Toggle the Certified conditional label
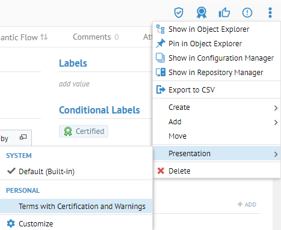281x230 pixels. click(84, 132)
